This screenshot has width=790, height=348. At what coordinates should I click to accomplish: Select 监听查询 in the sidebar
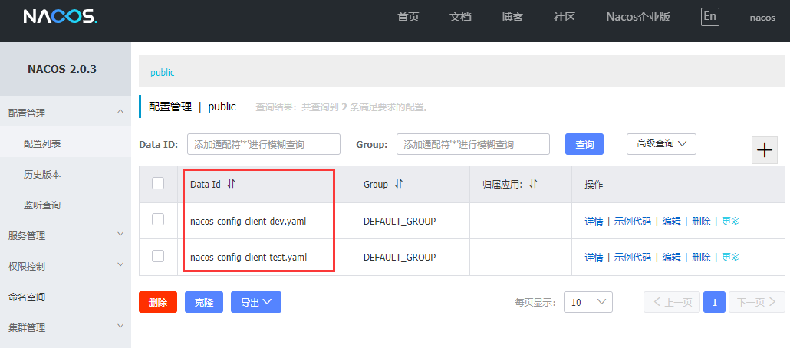65,205
